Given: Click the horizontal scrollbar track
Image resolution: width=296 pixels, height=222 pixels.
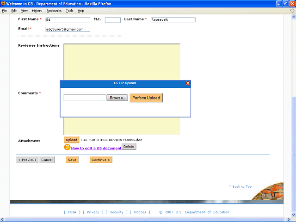Looking at the screenshot, I should [x=145, y=220].
